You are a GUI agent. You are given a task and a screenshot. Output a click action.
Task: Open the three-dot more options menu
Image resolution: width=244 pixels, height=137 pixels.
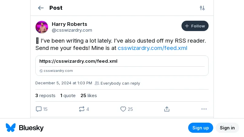[204, 109]
